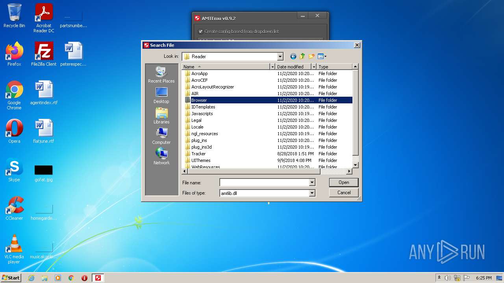Screen dimensions: 504x283
Task: Launch CCleaner desktop icon
Action: tap(14, 208)
